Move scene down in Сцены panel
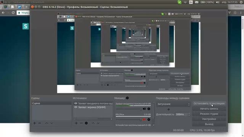Screen dimensions: 244x137 tap(52, 123)
